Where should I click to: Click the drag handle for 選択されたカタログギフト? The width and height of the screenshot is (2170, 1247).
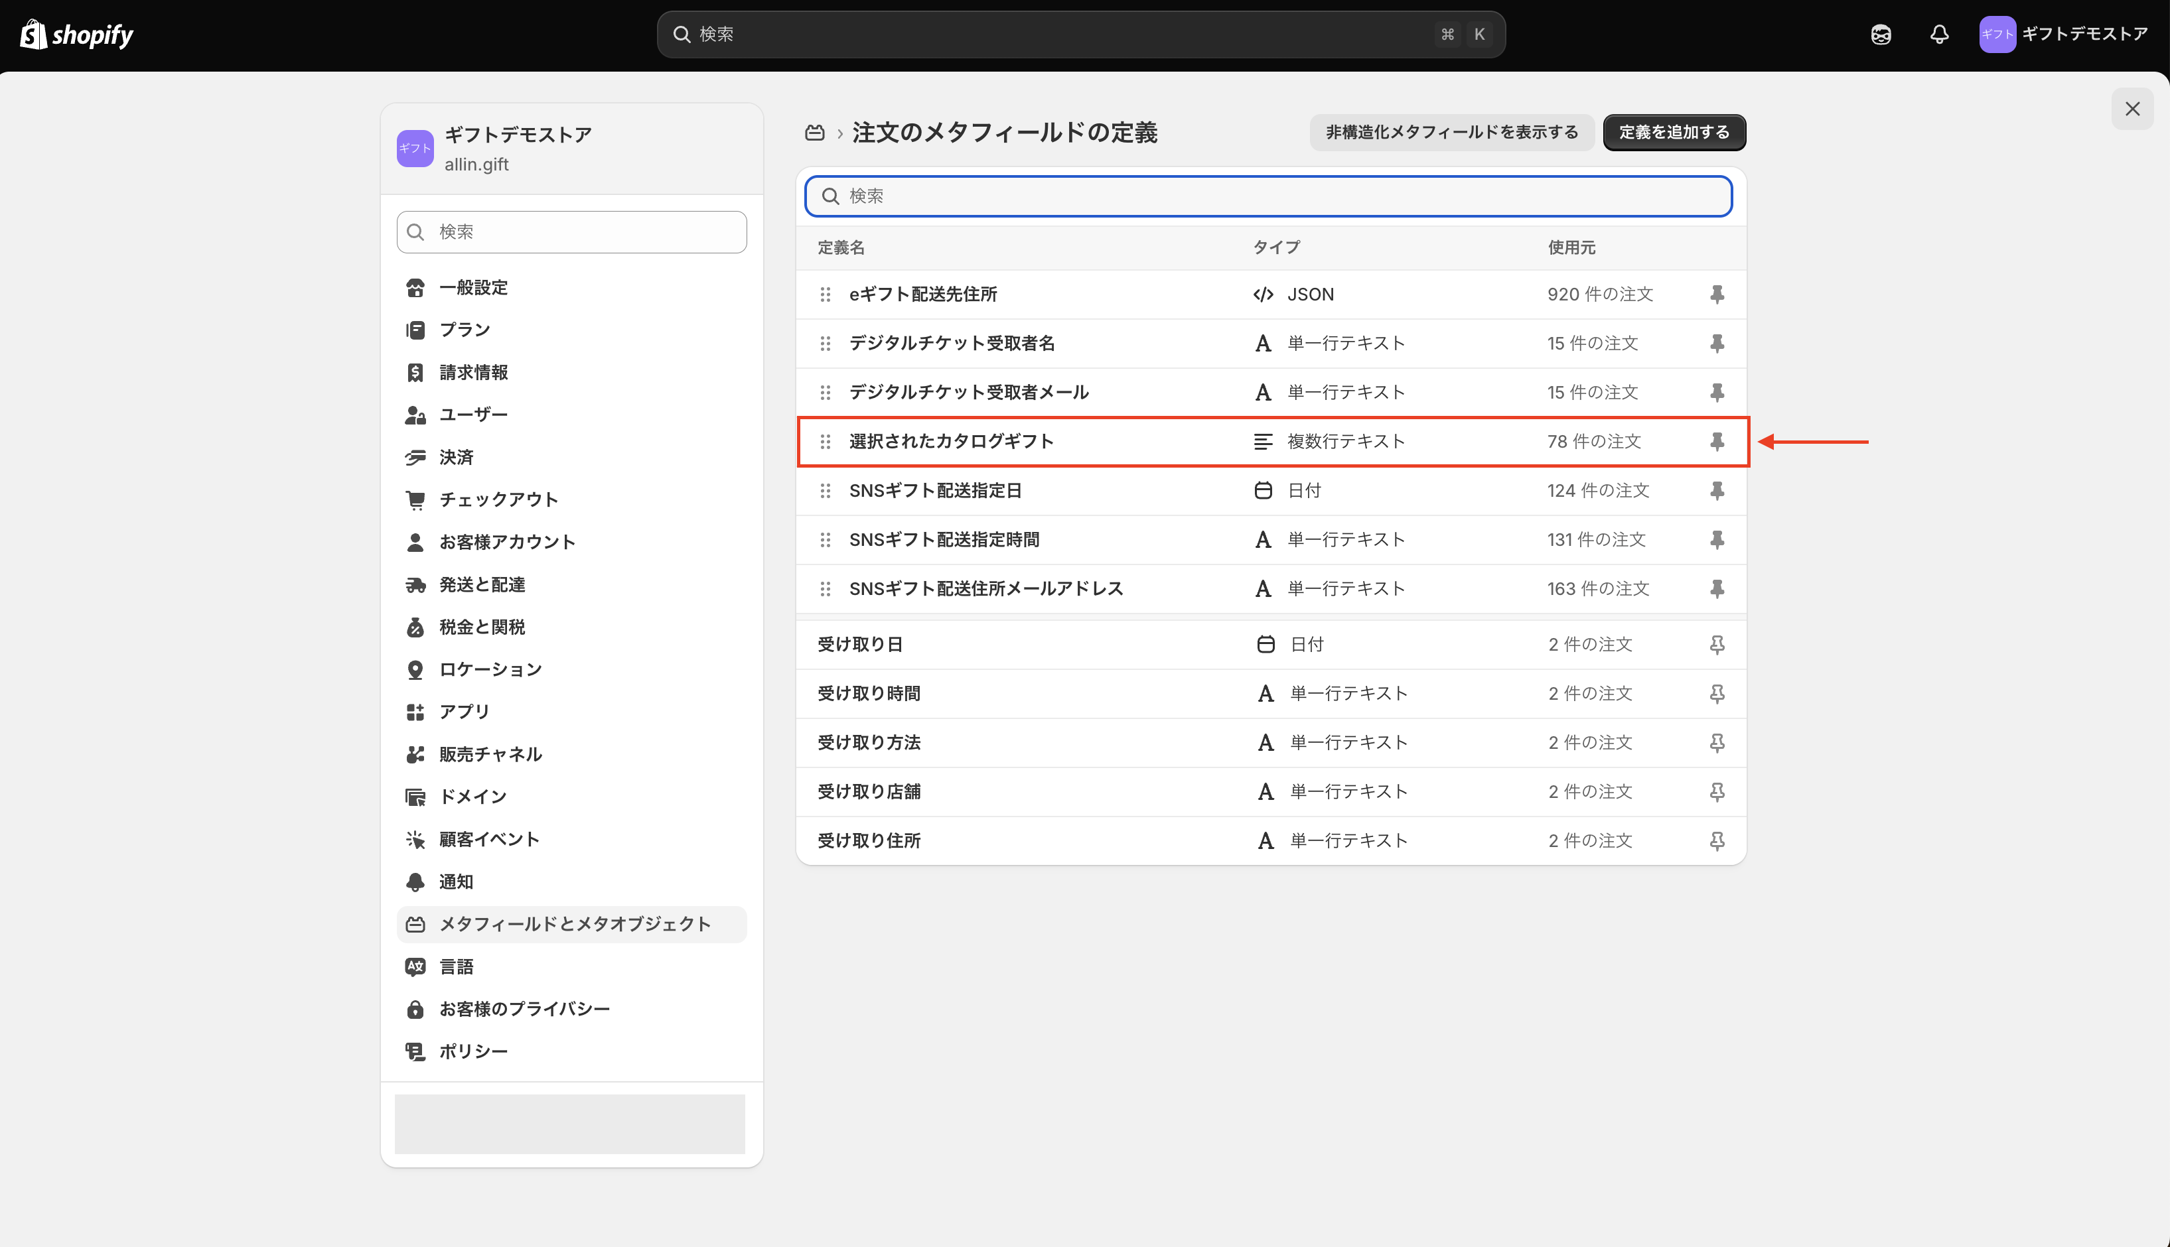click(x=825, y=442)
